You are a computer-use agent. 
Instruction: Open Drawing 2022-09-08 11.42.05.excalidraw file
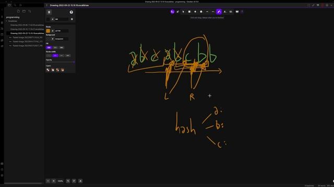click(x=27, y=25)
